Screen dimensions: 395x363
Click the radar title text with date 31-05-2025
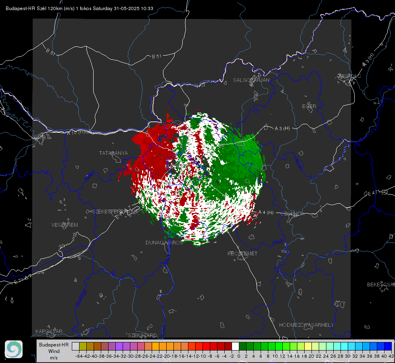tap(79, 8)
